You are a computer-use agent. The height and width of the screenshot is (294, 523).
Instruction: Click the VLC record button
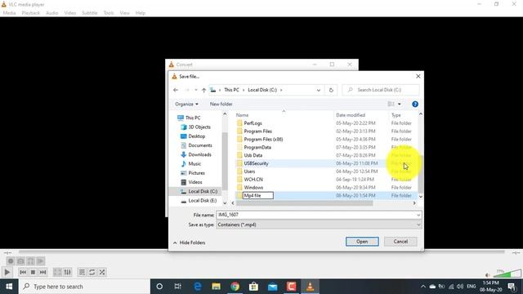tap(11, 261)
